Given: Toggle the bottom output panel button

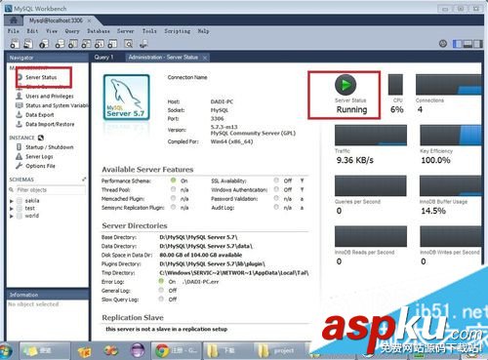Looking at the screenshot, I should (x=468, y=44).
